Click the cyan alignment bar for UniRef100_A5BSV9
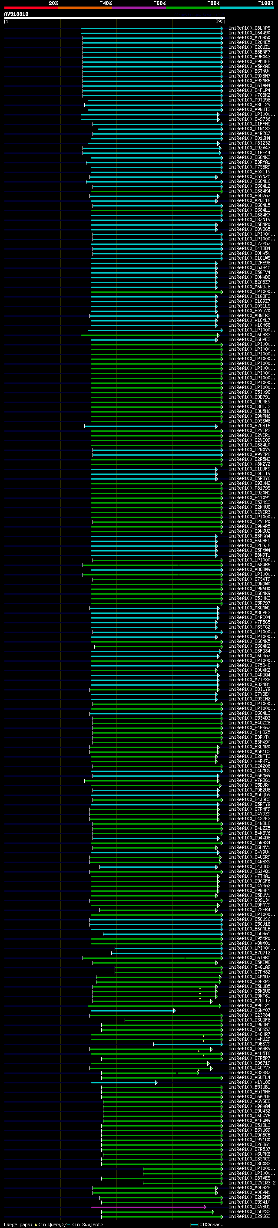Image resolution: width=278 pixels, height=1228 pixels. [x=188, y=1045]
